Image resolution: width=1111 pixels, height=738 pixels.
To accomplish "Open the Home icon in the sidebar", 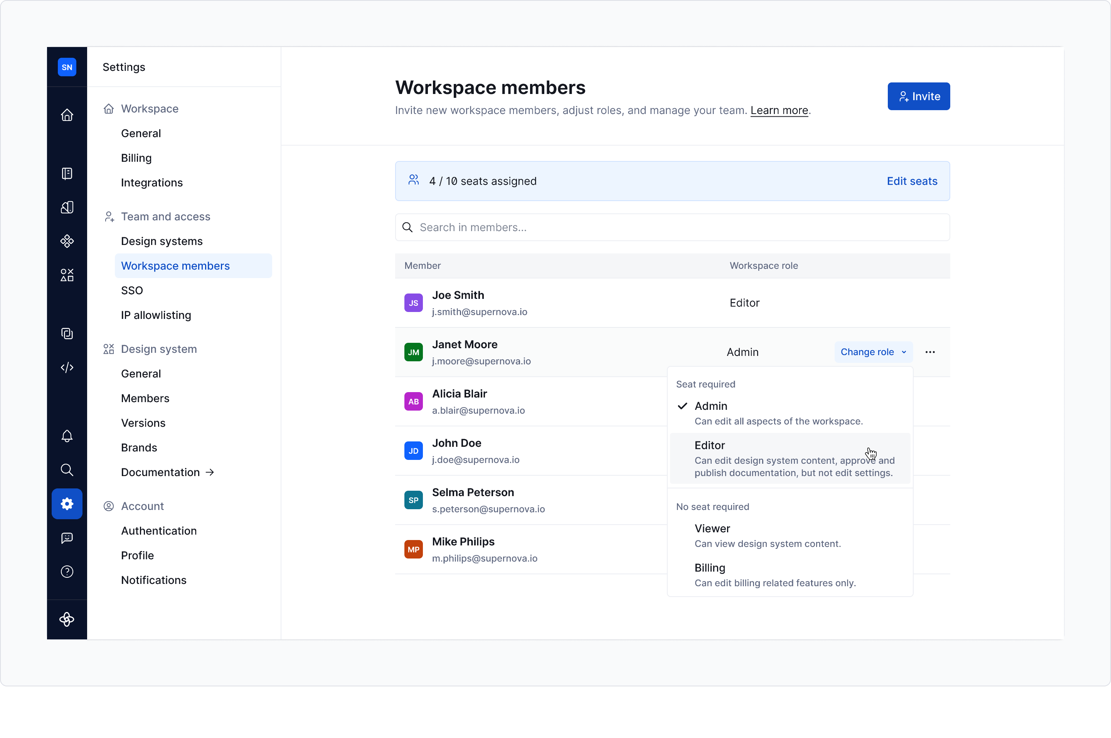I will pyautogui.click(x=67, y=115).
